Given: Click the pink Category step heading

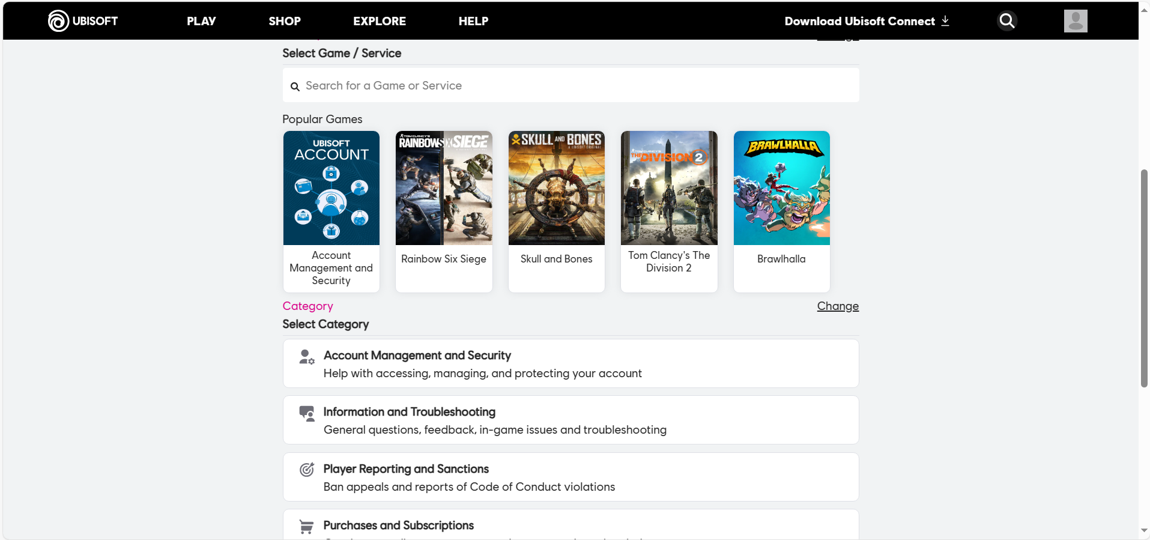Looking at the screenshot, I should [x=307, y=306].
